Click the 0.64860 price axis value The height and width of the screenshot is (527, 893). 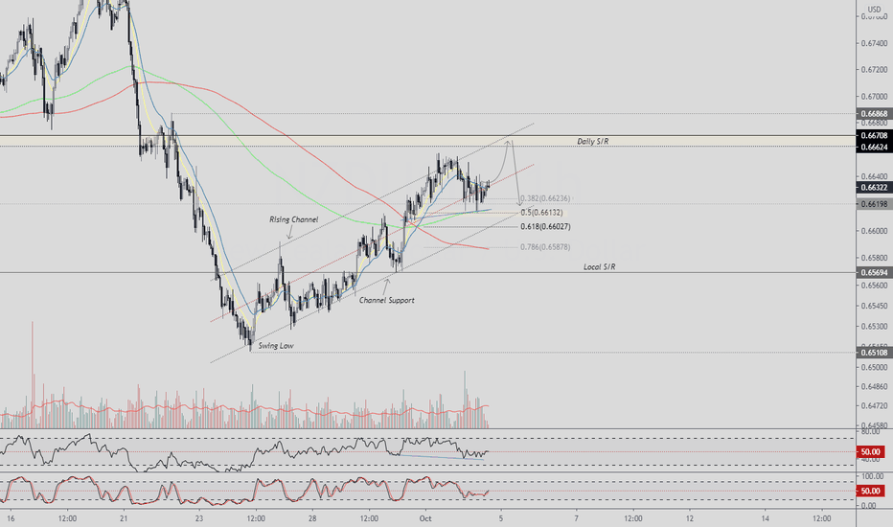coord(874,387)
